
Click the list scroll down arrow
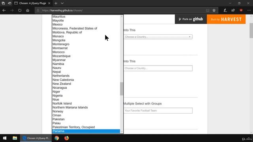122,131
